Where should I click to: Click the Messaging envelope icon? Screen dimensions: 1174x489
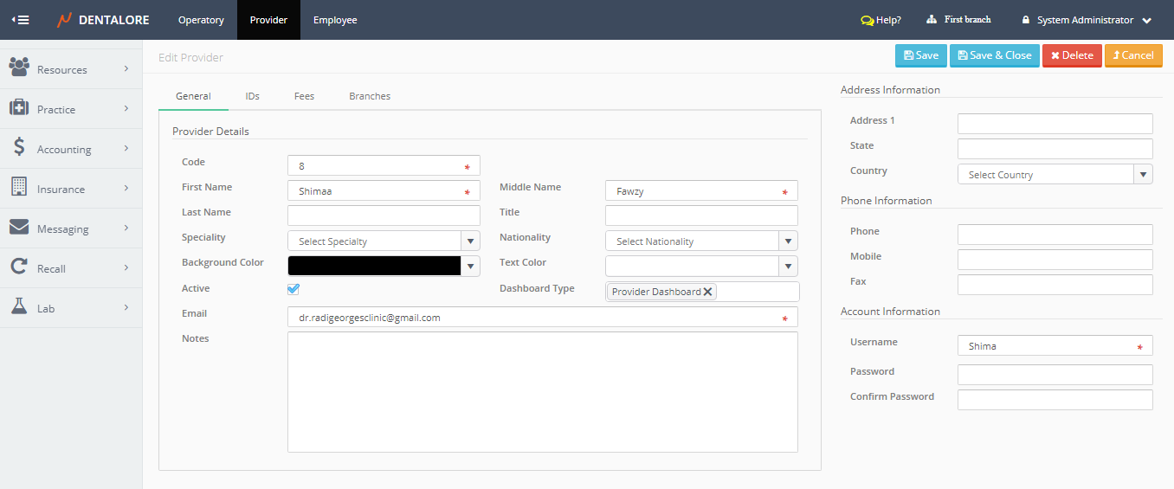pos(19,228)
